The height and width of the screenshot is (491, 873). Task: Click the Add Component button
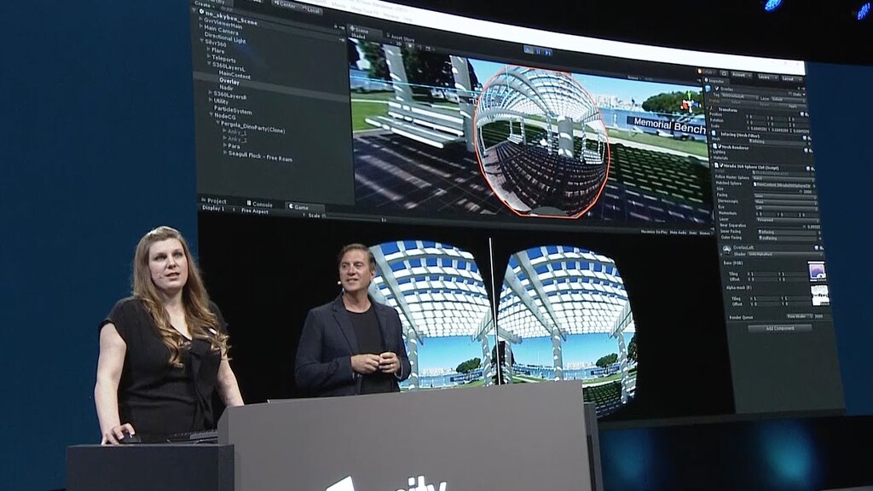[779, 327]
